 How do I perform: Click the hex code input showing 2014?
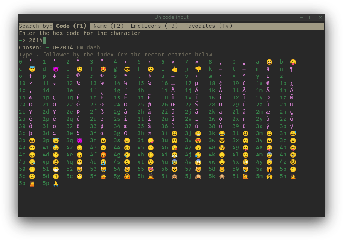click(x=36, y=40)
